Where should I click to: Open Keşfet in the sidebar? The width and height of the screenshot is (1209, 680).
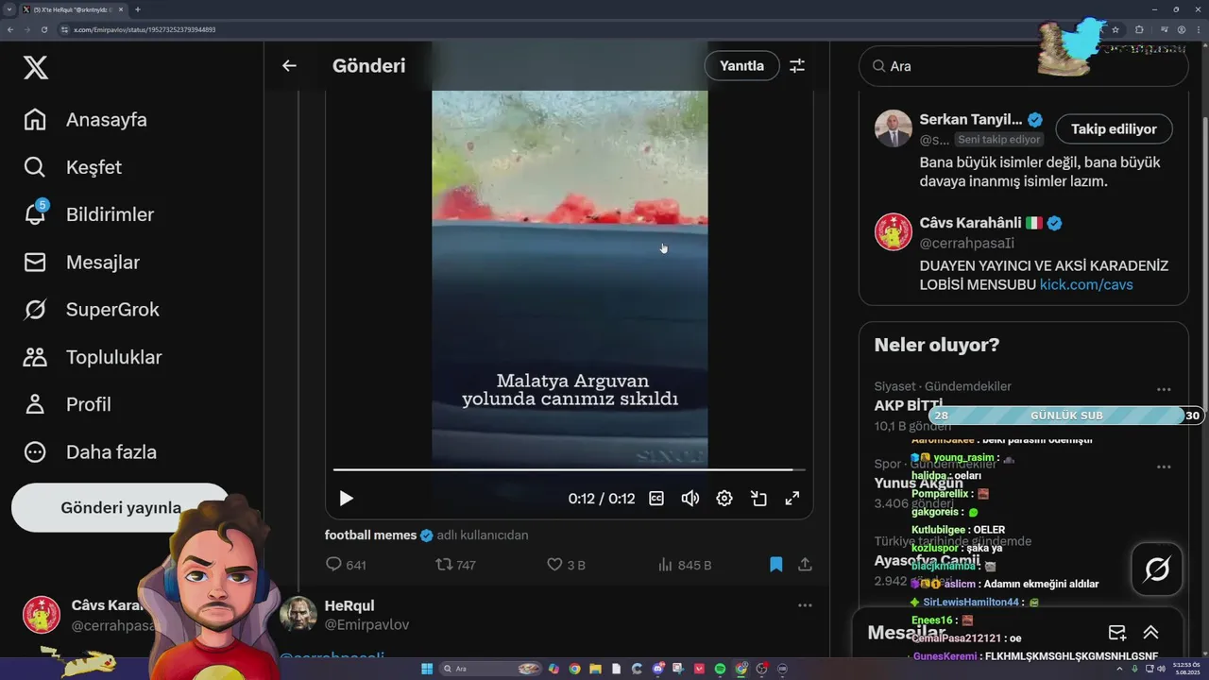[74, 167]
